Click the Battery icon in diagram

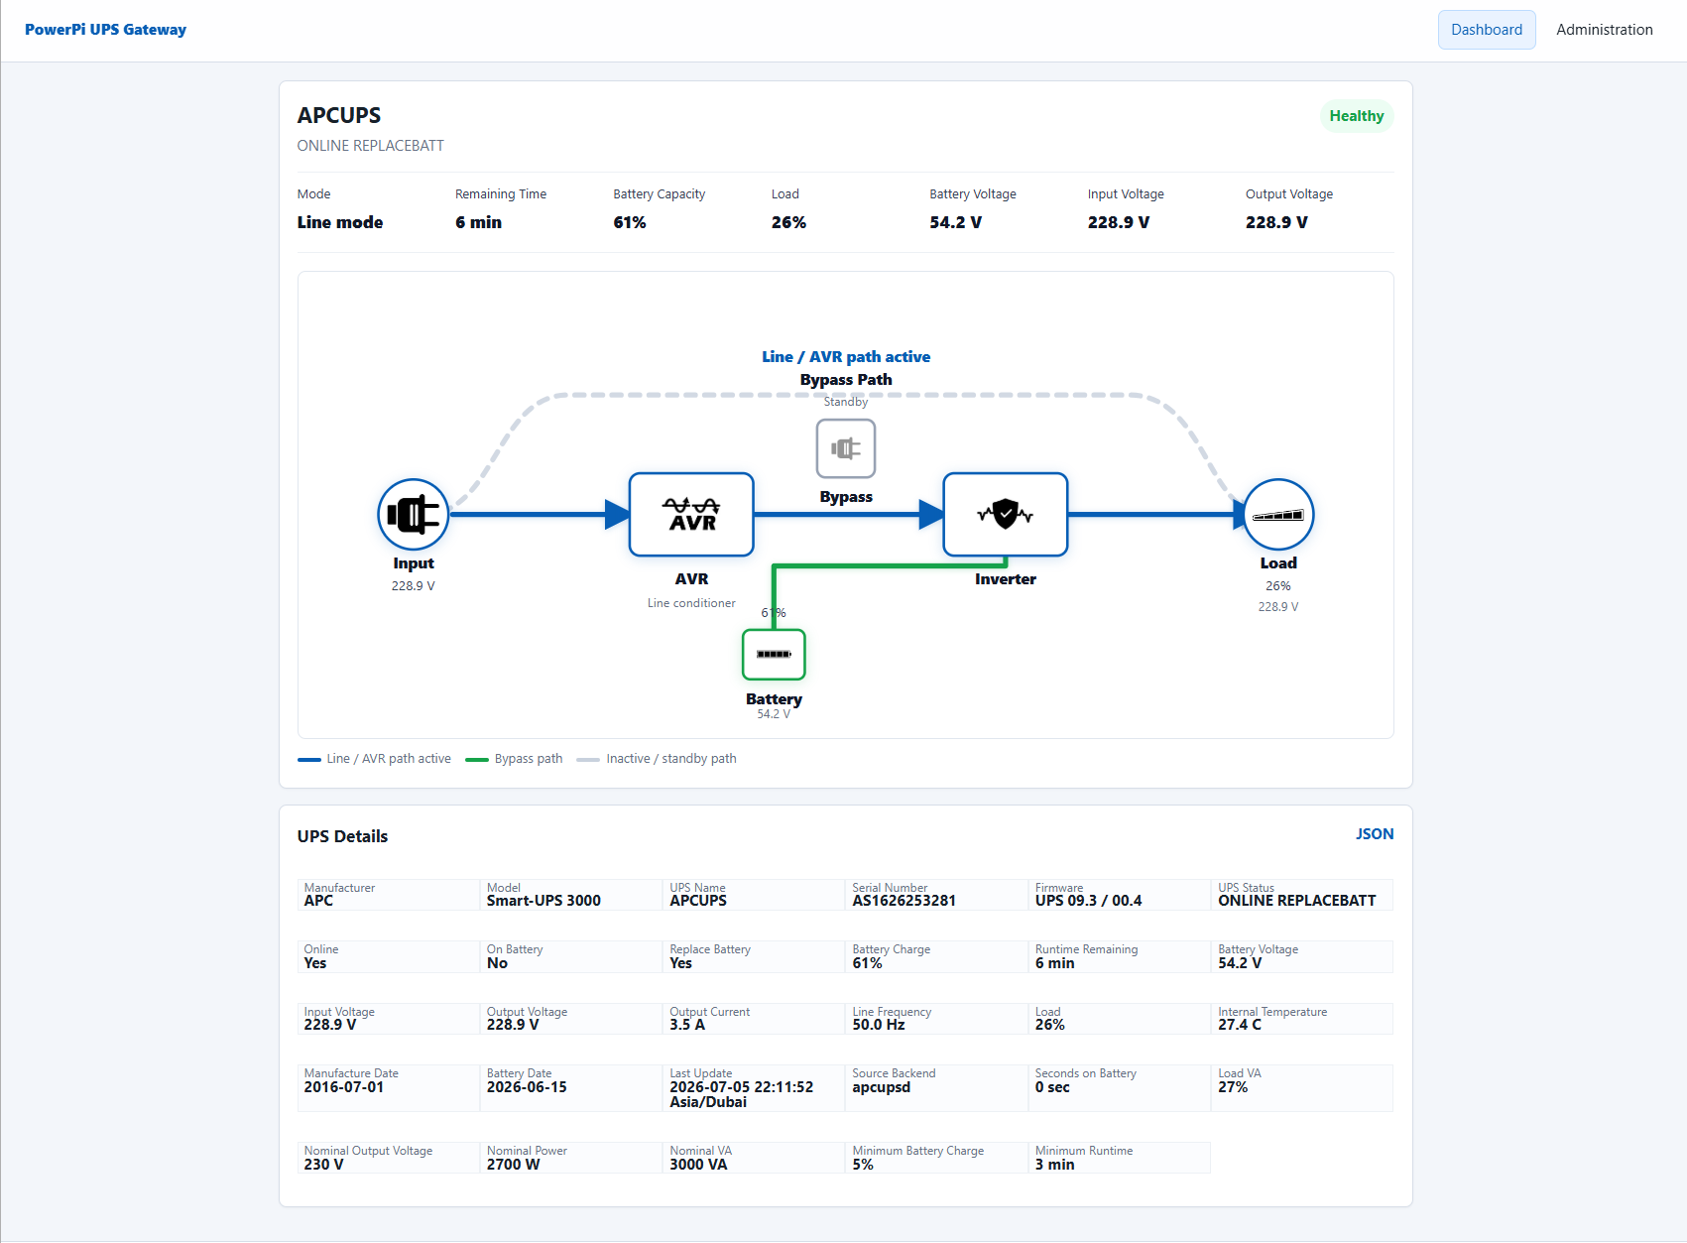[774, 655]
